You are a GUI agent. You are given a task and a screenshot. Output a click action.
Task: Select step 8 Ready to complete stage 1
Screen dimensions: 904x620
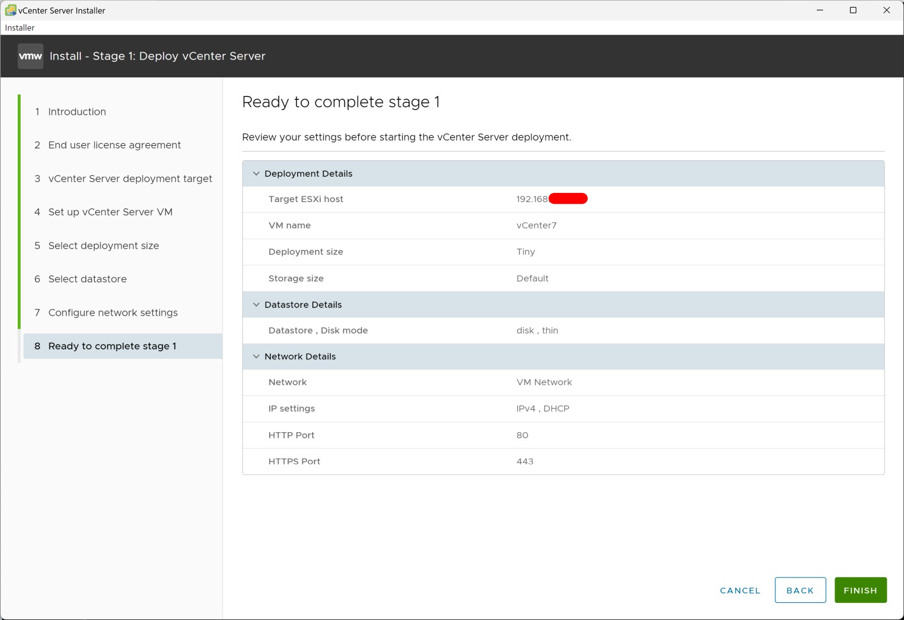click(123, 346)
